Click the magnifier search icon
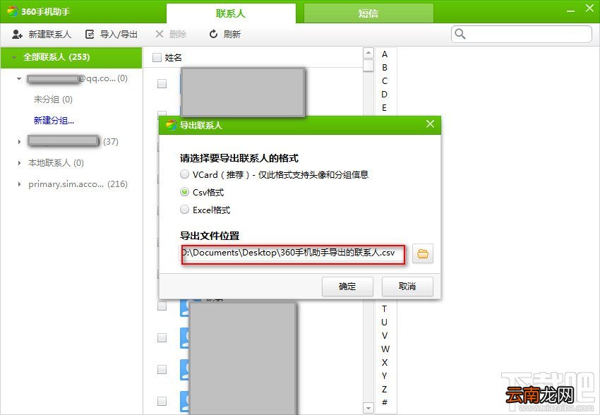The height and width of the screenshot is (415, 600). [460, 34]
